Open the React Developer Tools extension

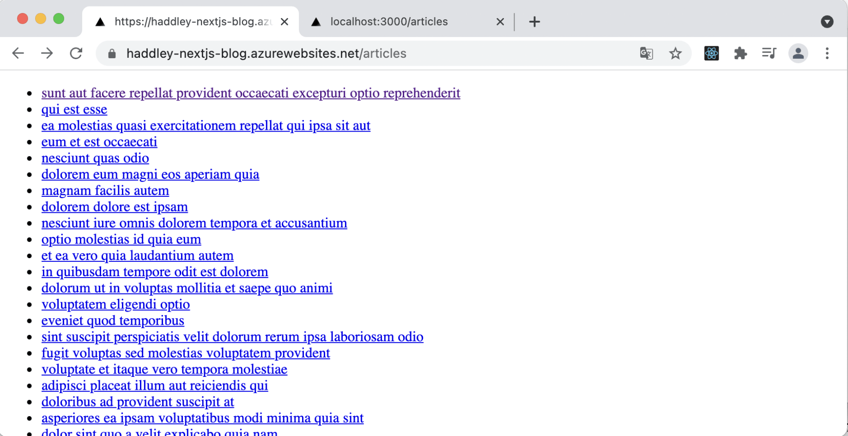(711, 54)
